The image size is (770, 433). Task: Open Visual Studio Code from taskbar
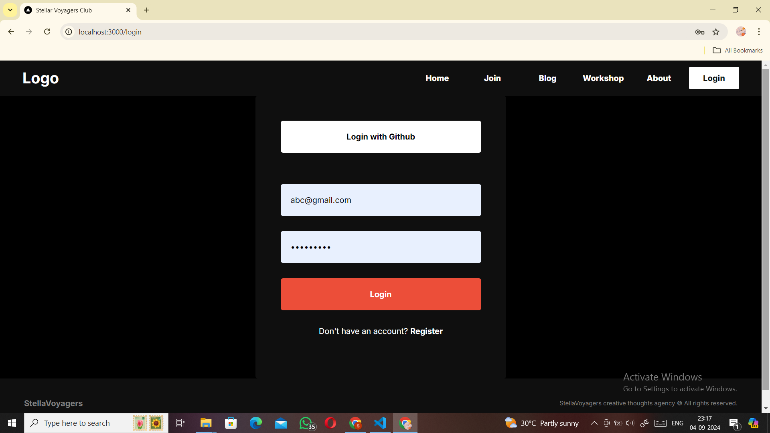380,423
